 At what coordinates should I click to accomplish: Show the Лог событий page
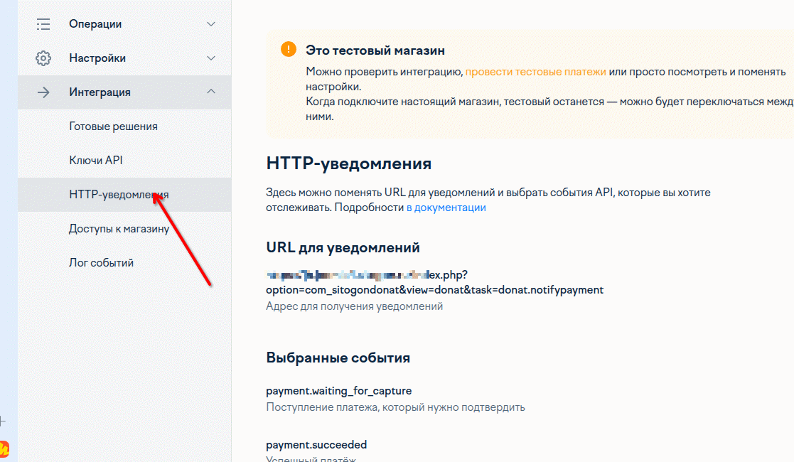click(101, 263)
